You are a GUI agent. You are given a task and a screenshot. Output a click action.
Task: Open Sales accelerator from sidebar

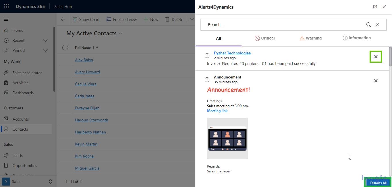tap(27, 73)
